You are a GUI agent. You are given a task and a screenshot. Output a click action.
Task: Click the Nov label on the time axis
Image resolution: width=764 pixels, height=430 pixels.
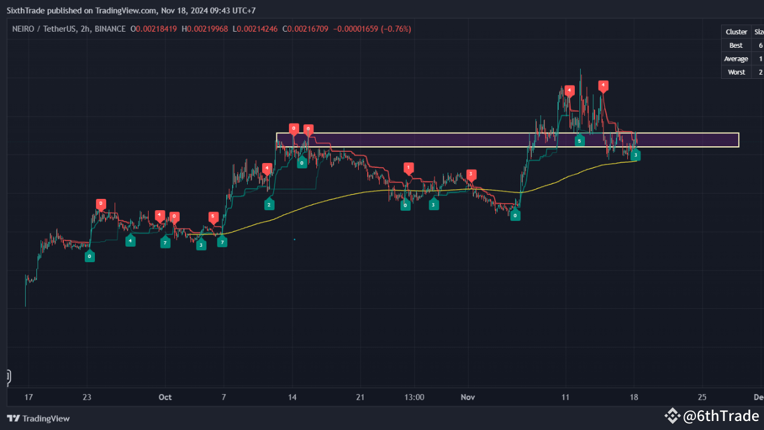coord(467,397)
